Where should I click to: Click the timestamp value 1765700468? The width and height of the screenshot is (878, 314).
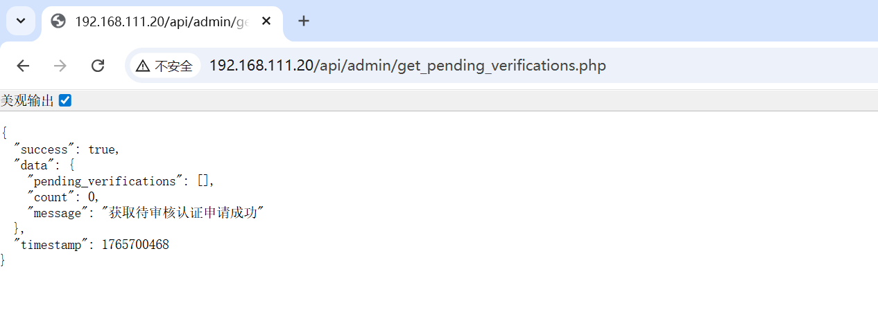pyautogui.click(x=135, y=245)
